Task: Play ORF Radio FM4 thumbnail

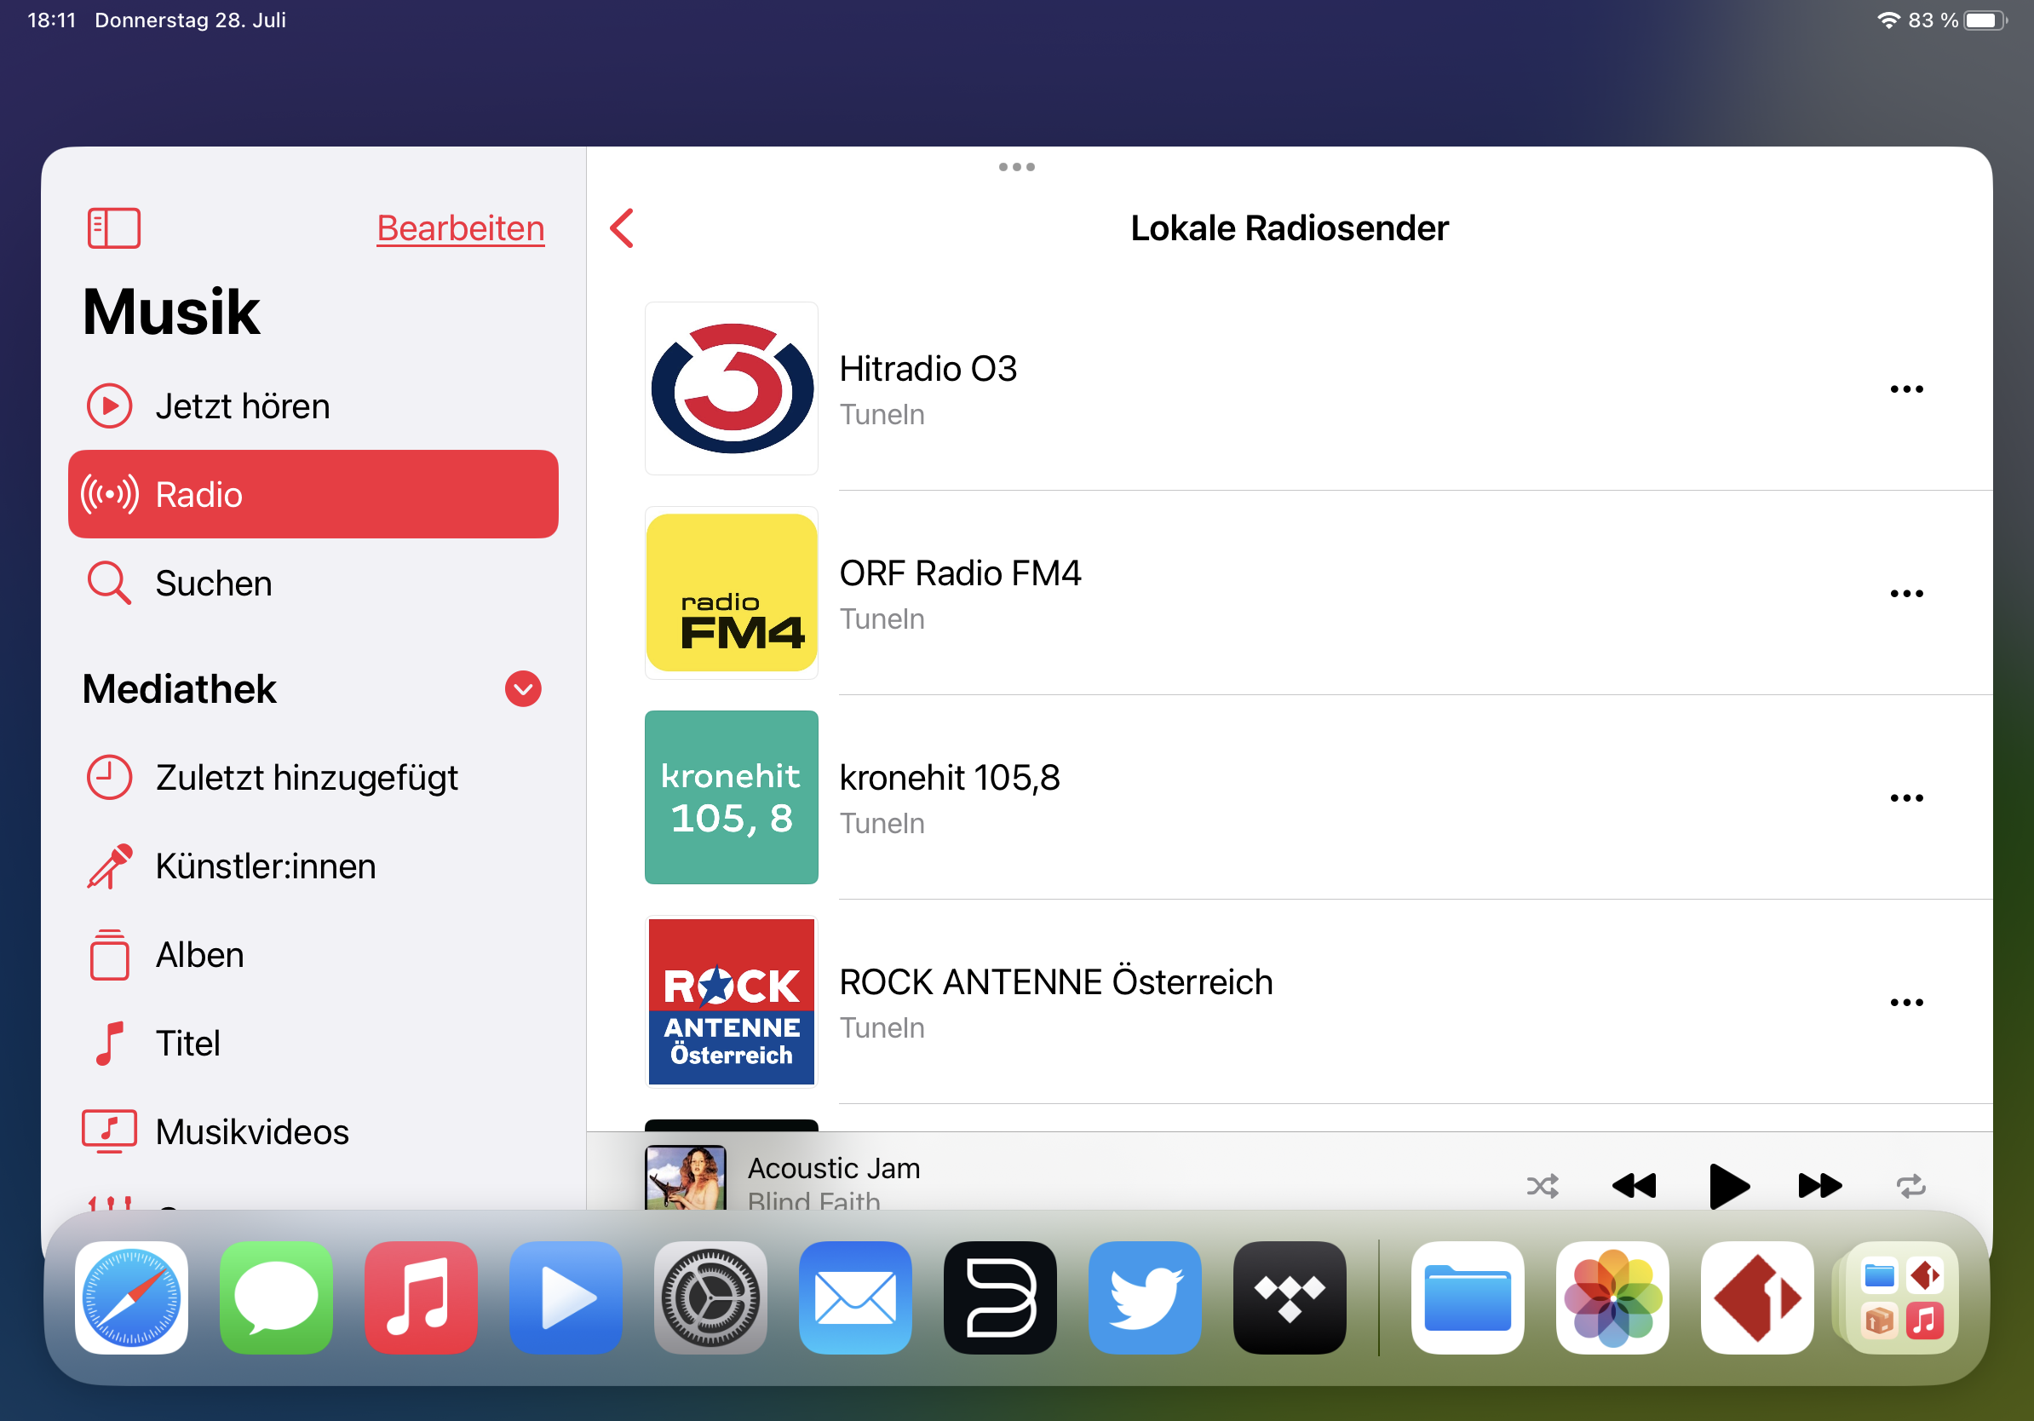Action: coord(731,593)
